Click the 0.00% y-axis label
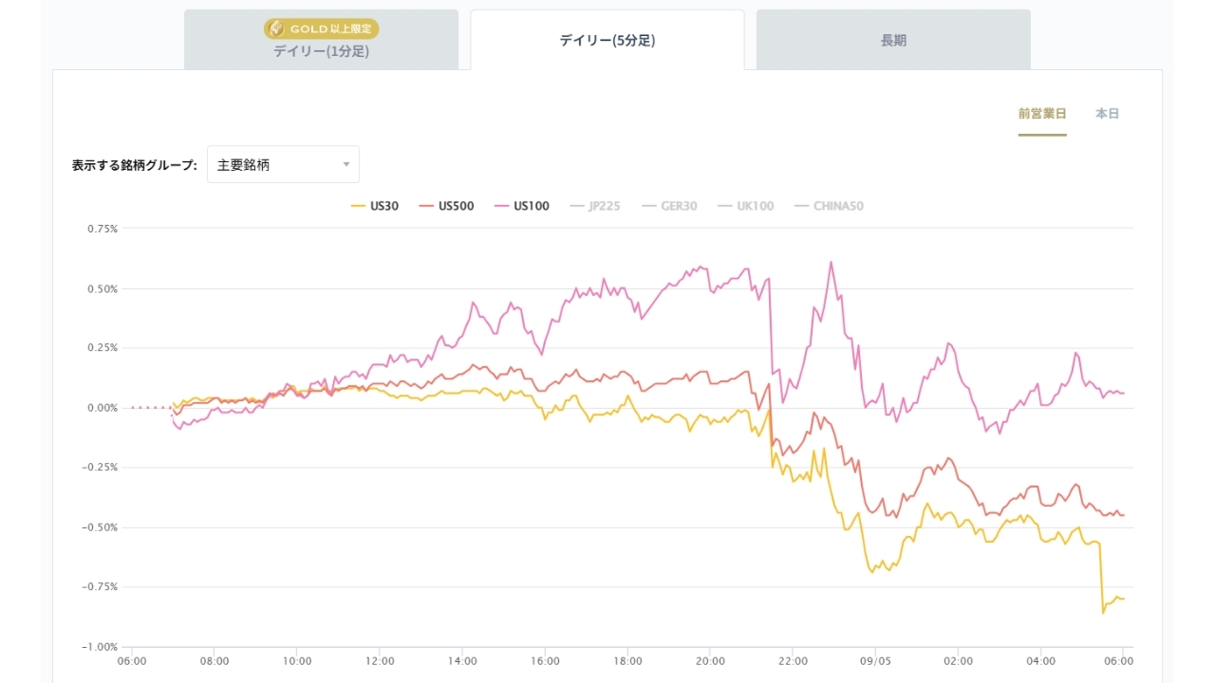1215x683 pixels. (103, 408)
